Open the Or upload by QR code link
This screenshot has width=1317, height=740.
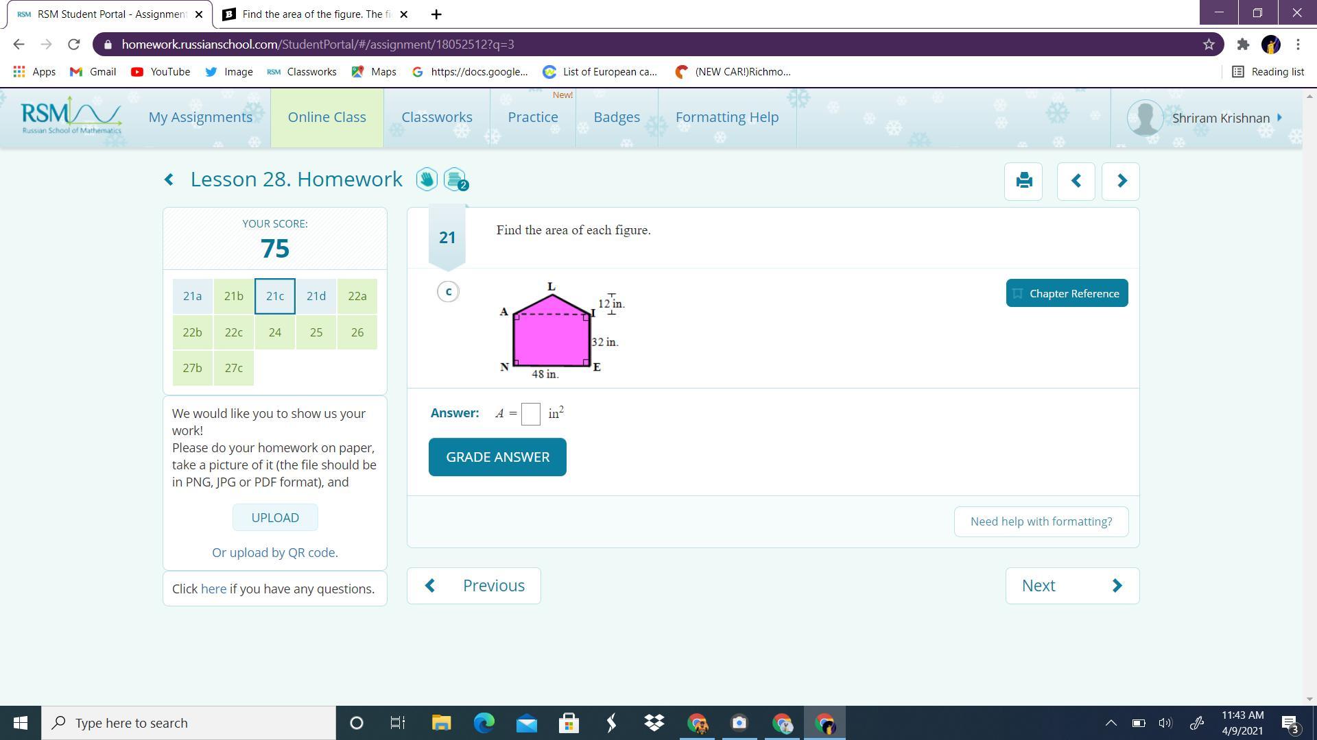tap(274, 552)
